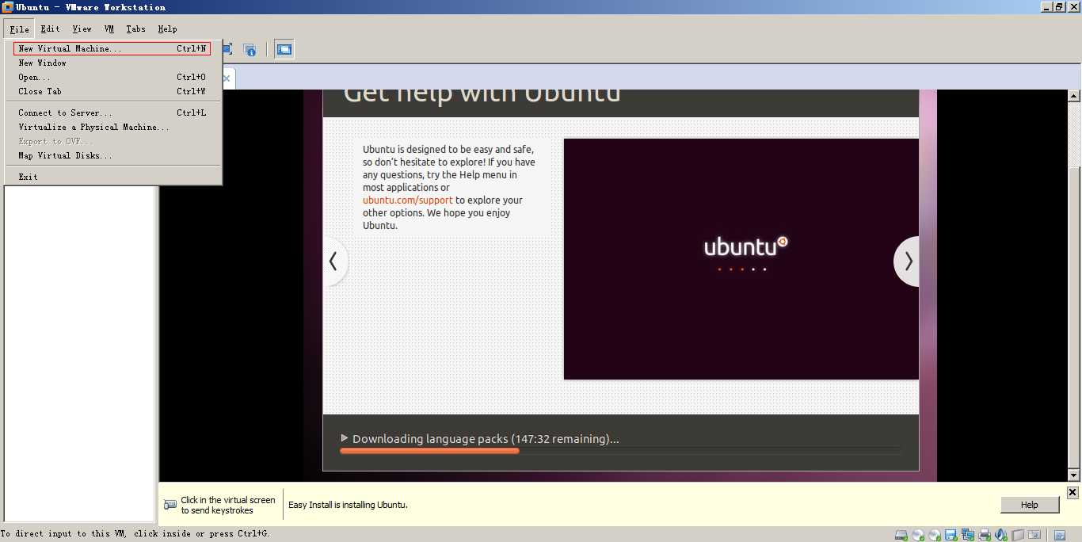Click the message log icon at status bar end
This screenshot has width=1082, height=542.
click(1060, 535)
